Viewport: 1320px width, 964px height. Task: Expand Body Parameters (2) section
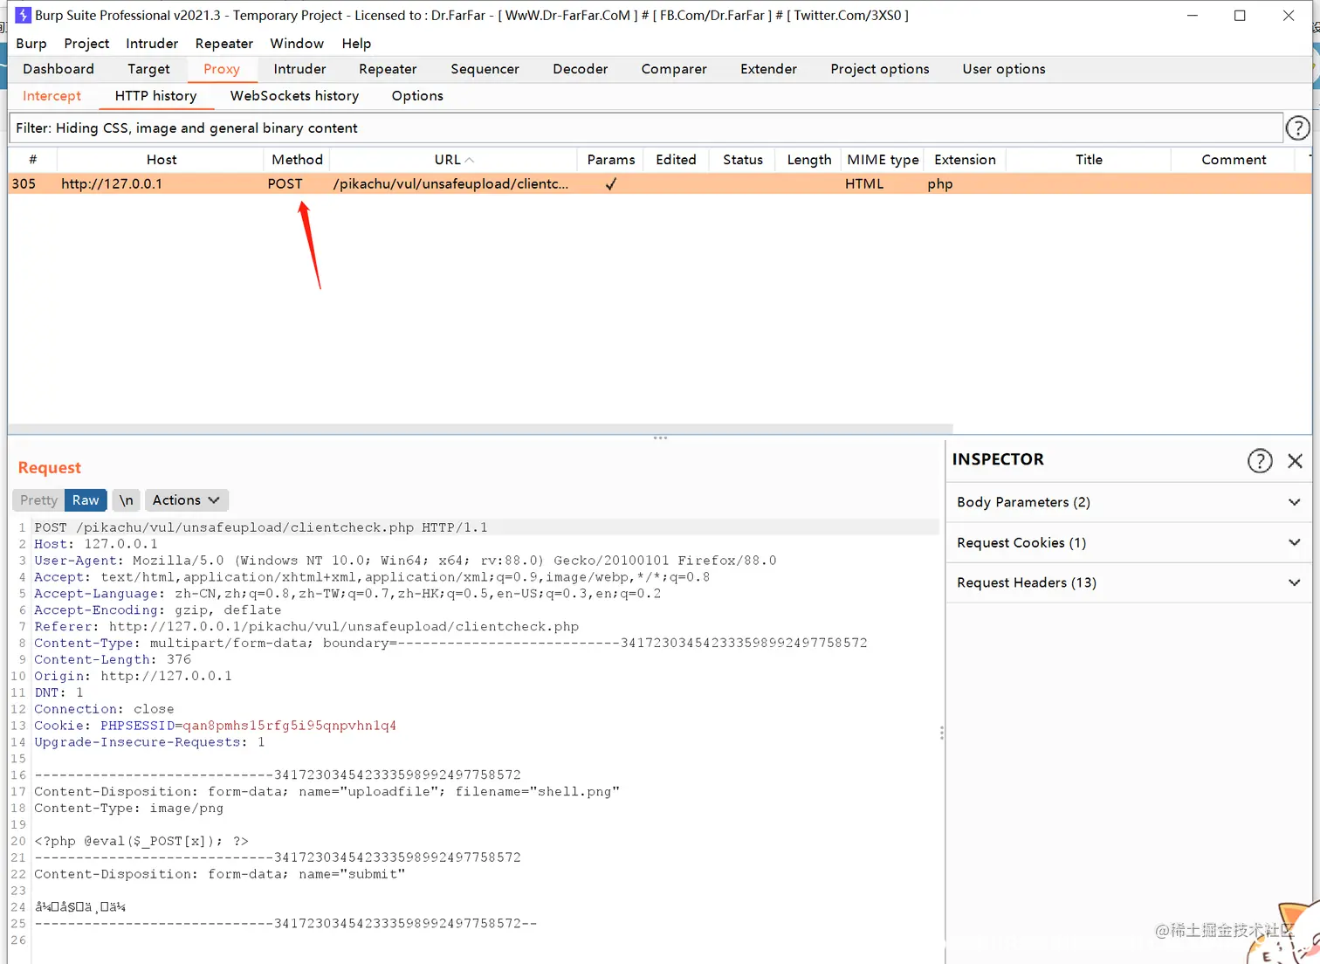[1129, 502]
